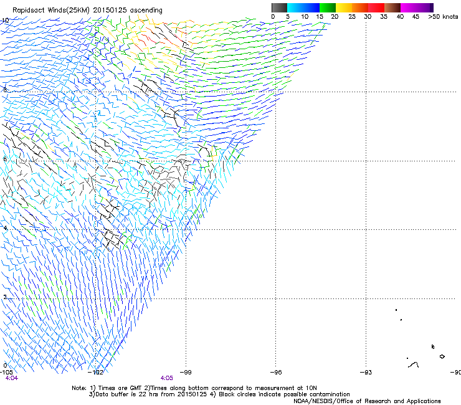Click the '3)Data buffer is 22 hrs' footnote line
Viewport: 461px width, 405px height.
pos(219,394)
